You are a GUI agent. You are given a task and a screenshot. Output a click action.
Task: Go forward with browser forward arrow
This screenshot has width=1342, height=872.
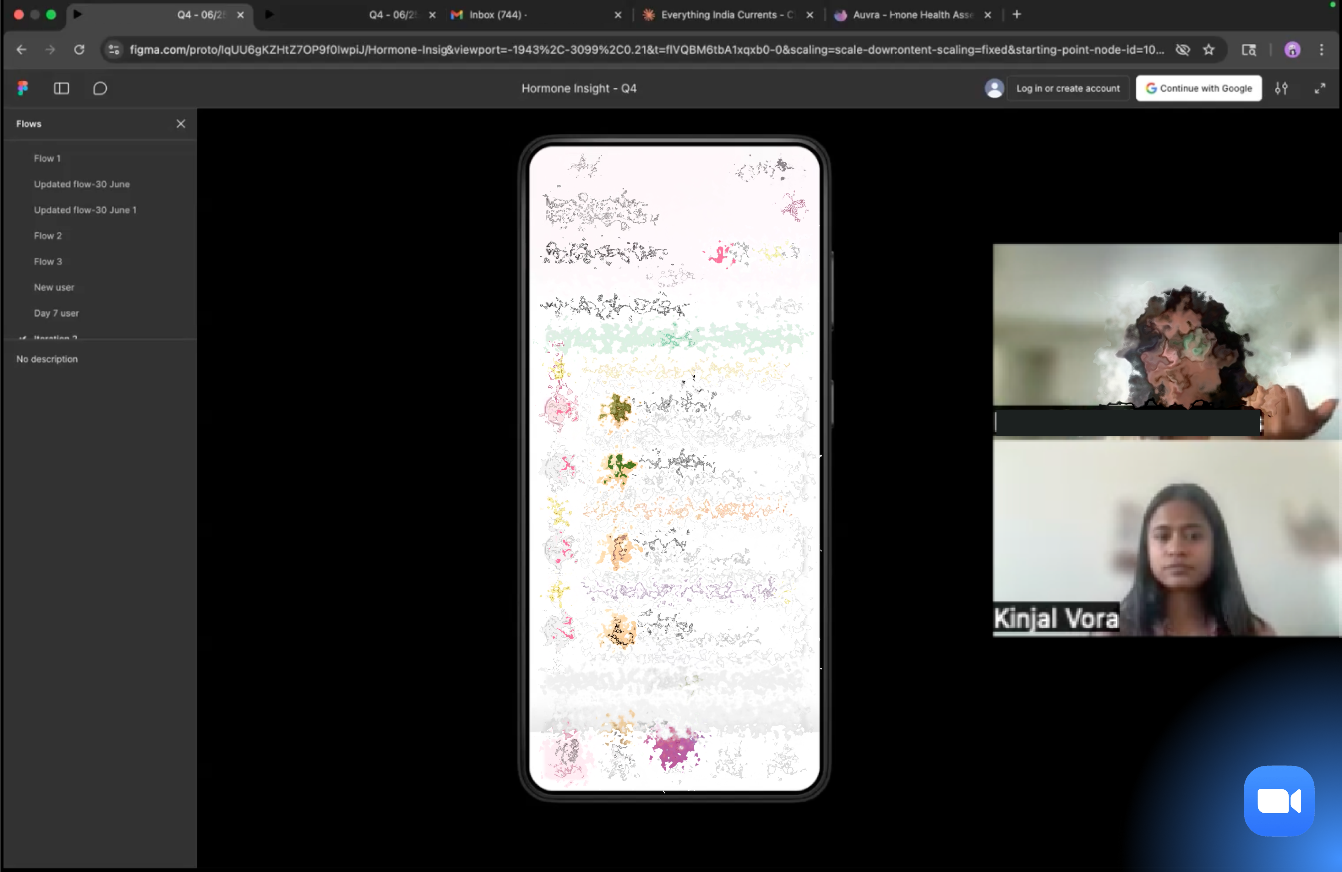[x=50, y=50]
